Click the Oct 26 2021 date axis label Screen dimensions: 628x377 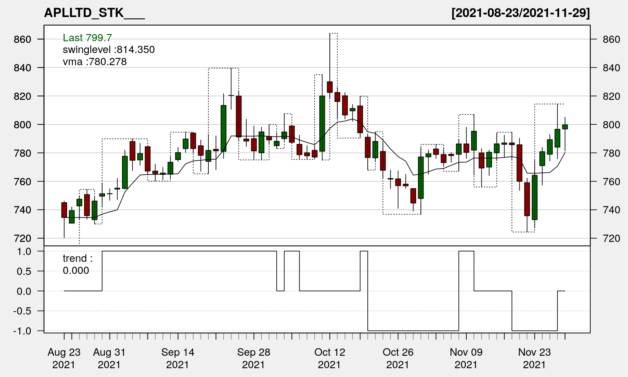coord(398,358)
